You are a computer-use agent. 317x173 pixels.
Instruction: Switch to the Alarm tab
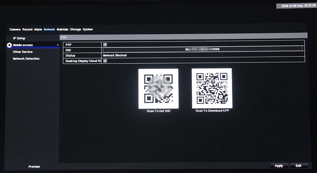pyautogui.click(x=38, y=29)
